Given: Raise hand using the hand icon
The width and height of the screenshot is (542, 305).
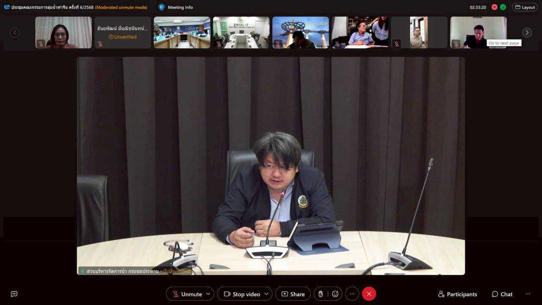Looking at the screenshot, I should click(x=321, y=294).
